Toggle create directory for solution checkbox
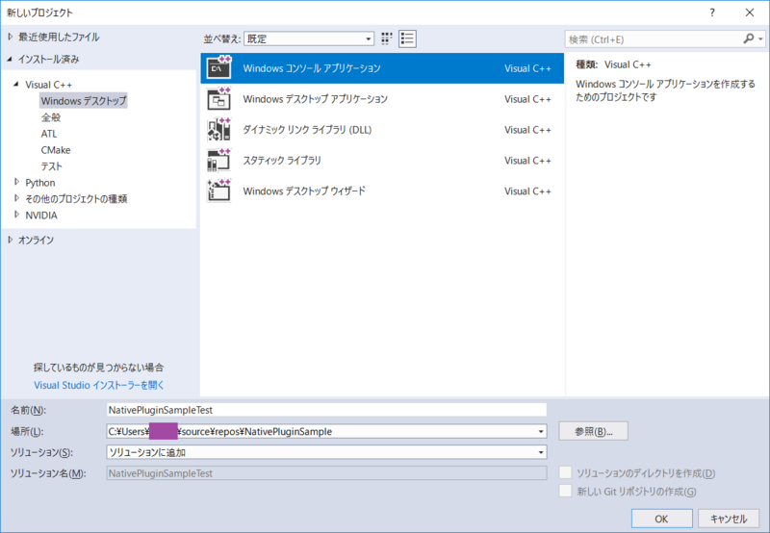The width and height of the screenshot is (770, 533). tap(566, 472)
